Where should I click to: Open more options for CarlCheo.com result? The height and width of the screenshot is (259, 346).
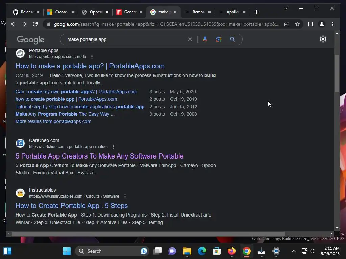[x=114, y=147]
